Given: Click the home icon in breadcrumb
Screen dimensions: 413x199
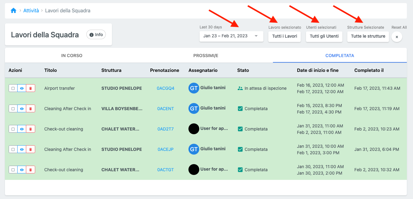Looking at the screenshot, I should (x=13, y=11).
